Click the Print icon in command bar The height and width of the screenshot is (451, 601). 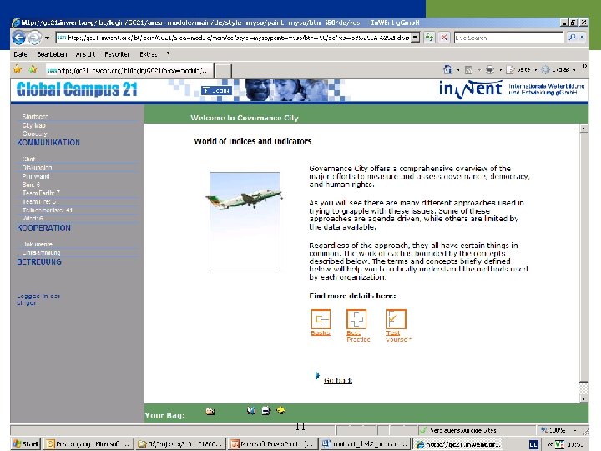490,70
